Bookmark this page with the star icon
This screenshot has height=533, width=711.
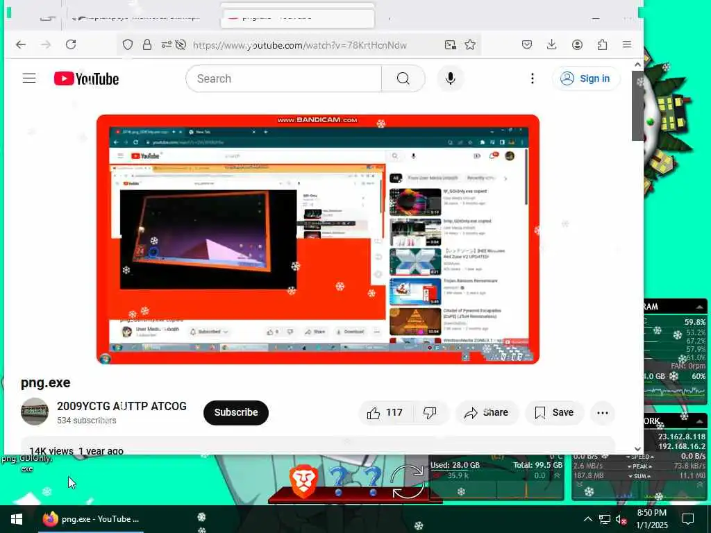[470, 44]
